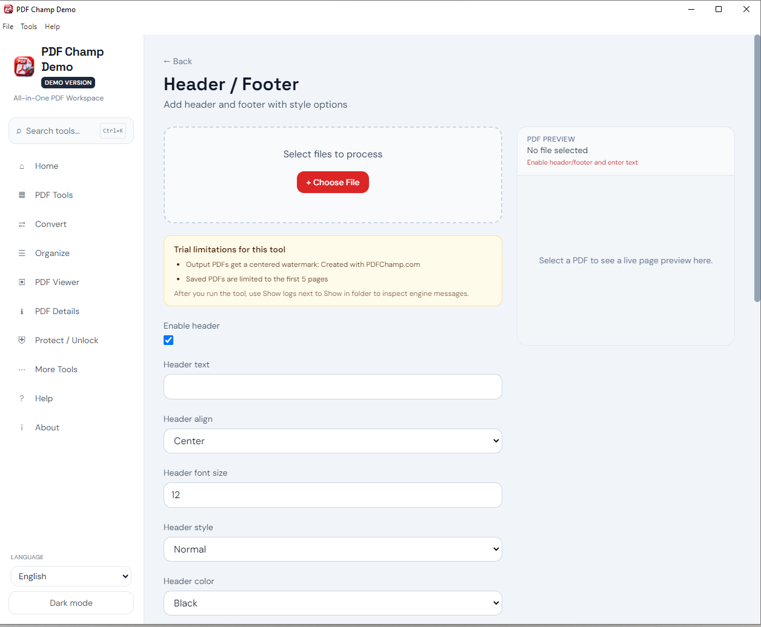Open PDF Viewer label in sidebar
Viewport: 761px width, 627px height.
click(x=57, y=283)
